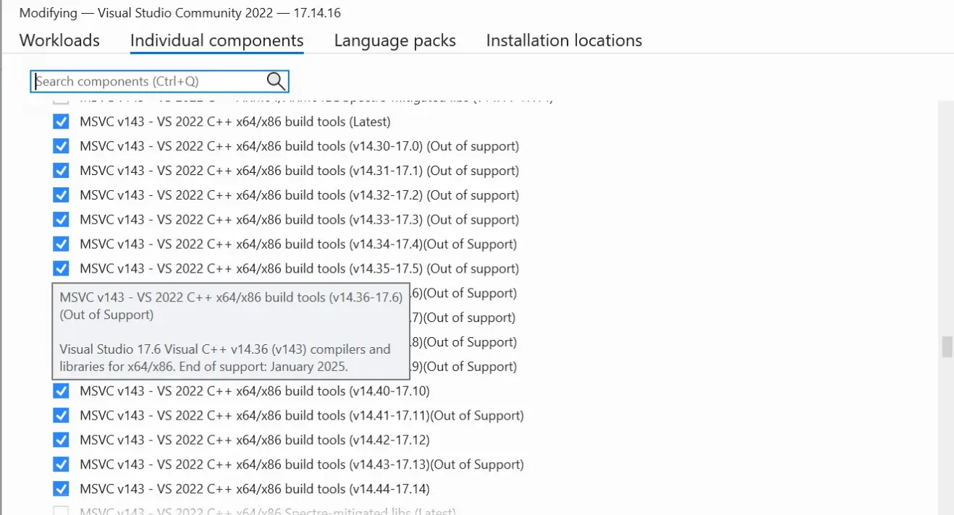
Task: Open Installation locations tab
Action: (x=564, y=41)
